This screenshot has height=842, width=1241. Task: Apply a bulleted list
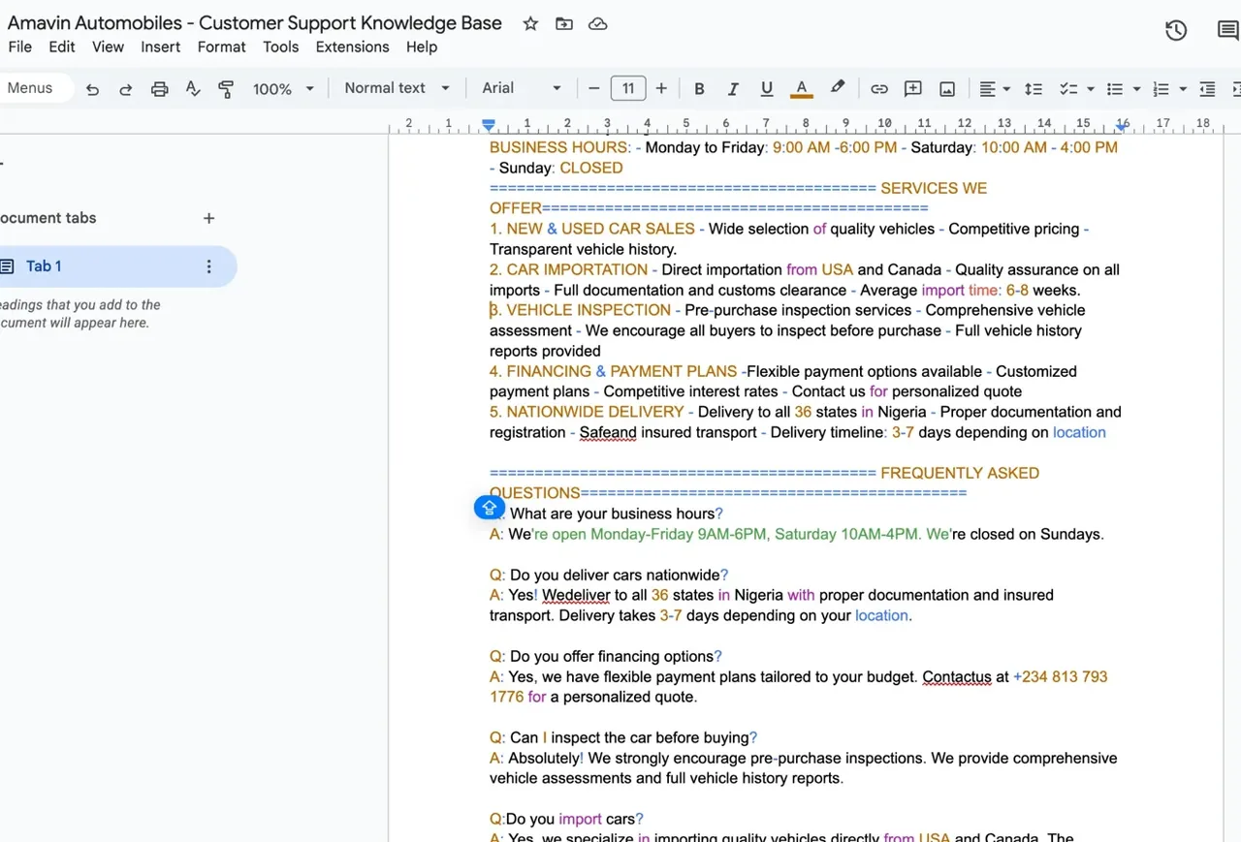pos(1115,89)
